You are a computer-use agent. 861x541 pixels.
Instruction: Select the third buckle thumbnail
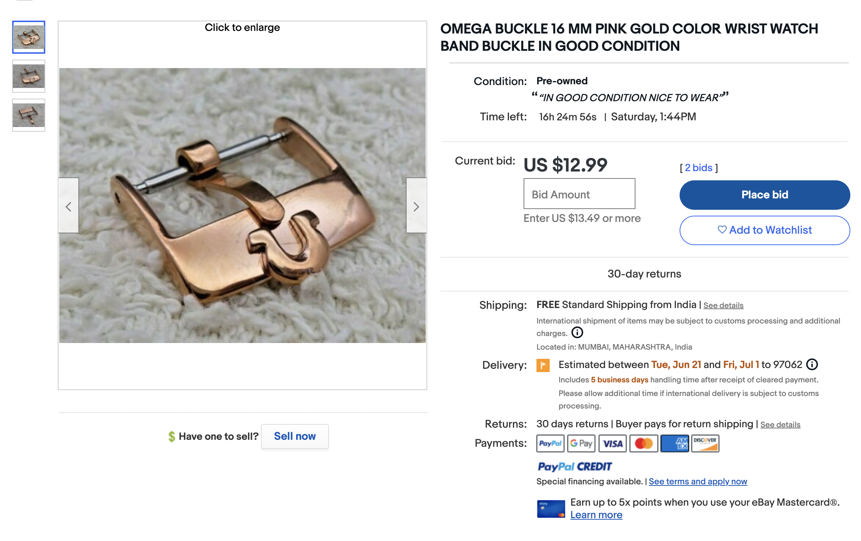coord(29,115)
